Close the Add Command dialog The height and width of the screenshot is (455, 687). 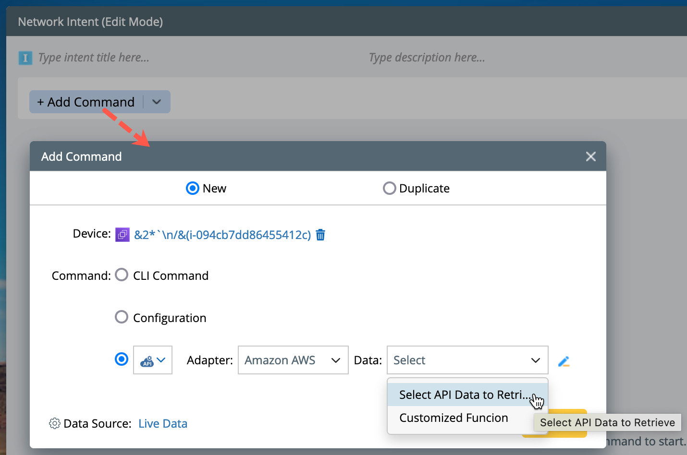click(590, 156)
